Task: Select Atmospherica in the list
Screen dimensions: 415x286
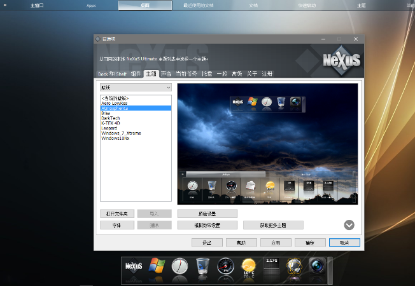Action: [136, 109]
